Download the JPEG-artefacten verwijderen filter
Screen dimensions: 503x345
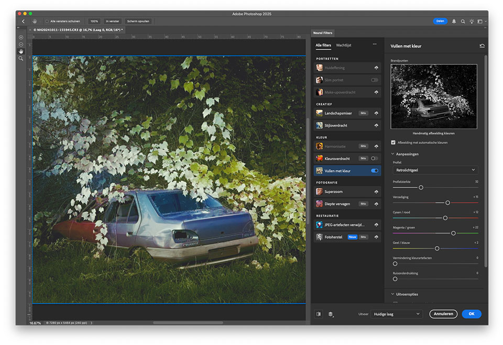point(376,225)
